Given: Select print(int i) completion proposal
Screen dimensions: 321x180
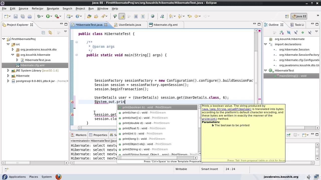Looking at the screenshot, I should (157, 133).
